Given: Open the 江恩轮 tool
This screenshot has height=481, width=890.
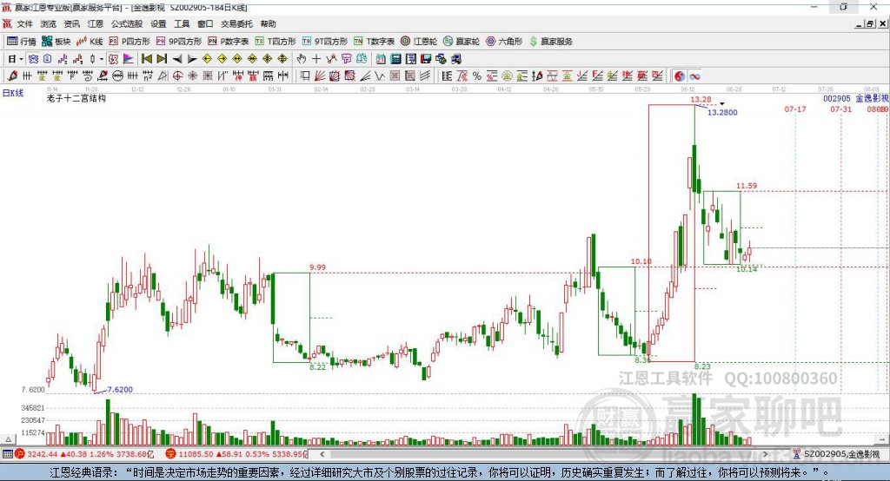Looking at the screenshot, I should 419,42.
